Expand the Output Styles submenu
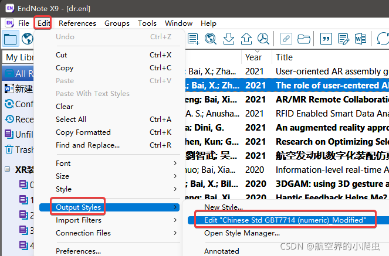Viewport: 389px width, 256px height. click(x=109, y=207)
